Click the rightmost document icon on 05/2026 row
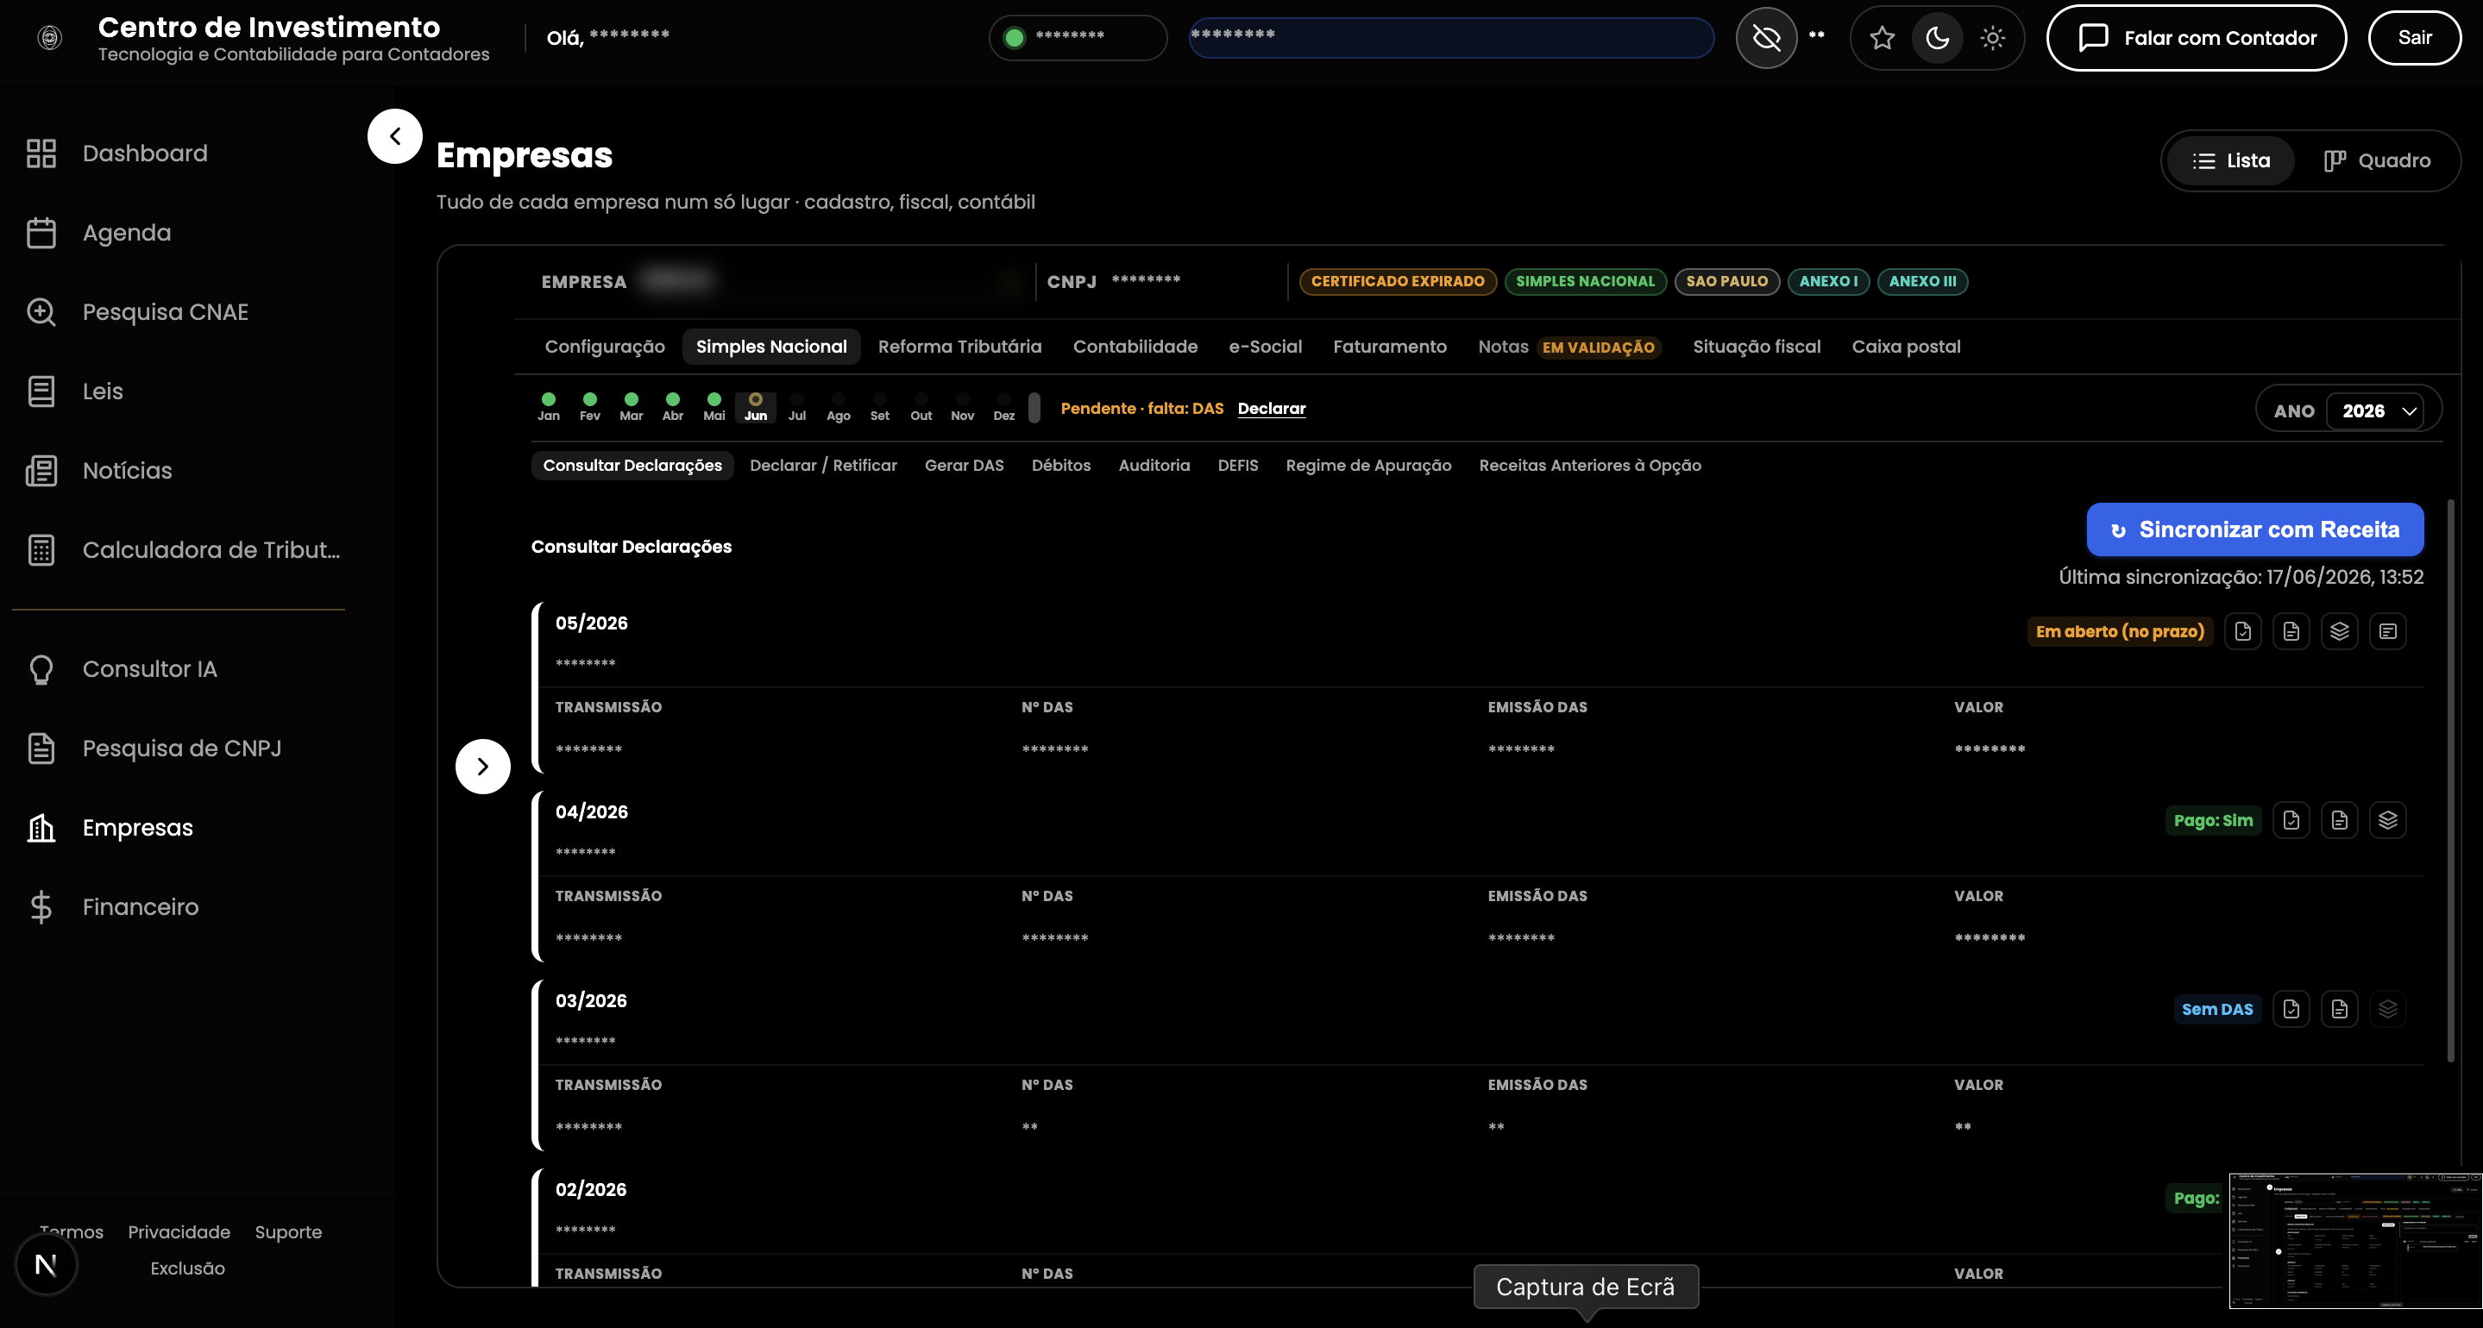Screen dimensions: 2483x1328 coord(2386,631)
